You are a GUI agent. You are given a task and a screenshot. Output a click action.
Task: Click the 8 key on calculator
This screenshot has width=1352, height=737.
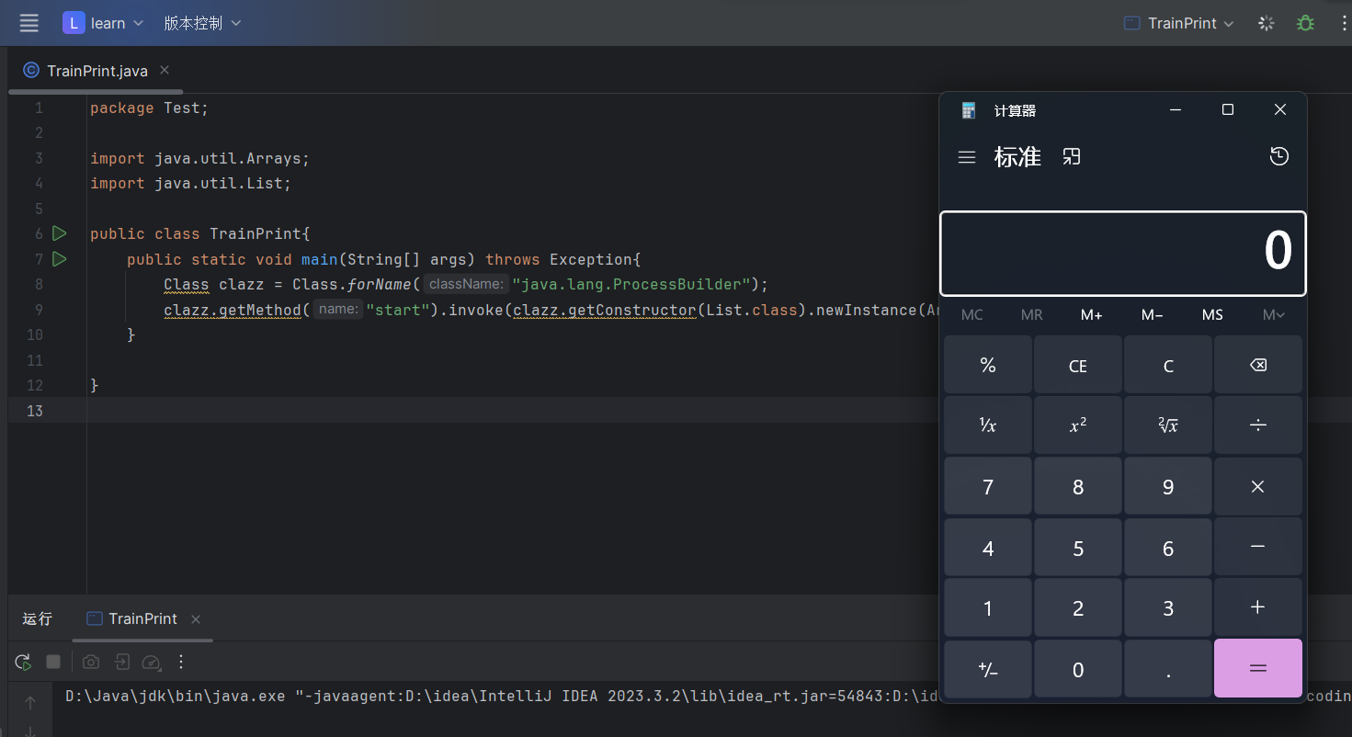1078,486
